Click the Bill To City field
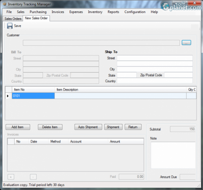 pos(61,70)
